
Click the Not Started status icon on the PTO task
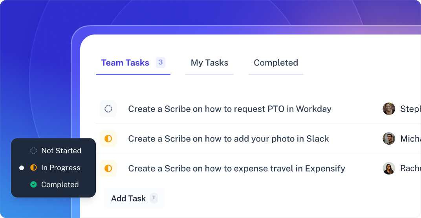click(108, 109)
